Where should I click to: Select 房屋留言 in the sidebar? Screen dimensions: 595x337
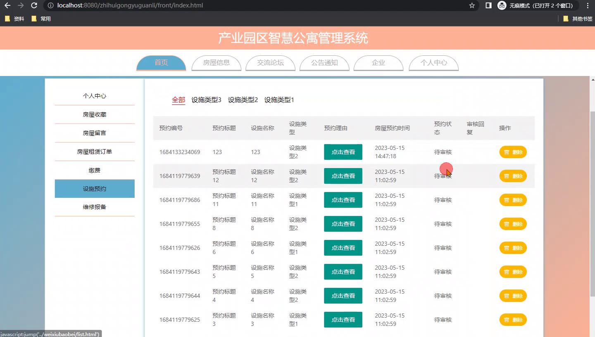pos(95,133)
